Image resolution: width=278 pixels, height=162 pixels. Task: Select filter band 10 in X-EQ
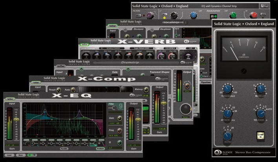click(102, 142)
